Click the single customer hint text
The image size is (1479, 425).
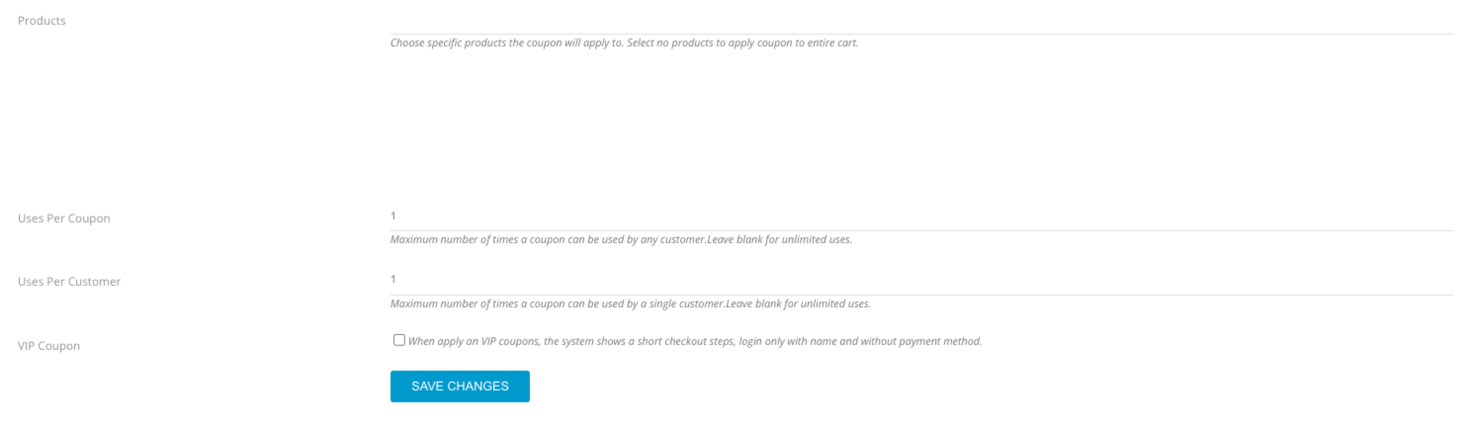pos(630,304)
